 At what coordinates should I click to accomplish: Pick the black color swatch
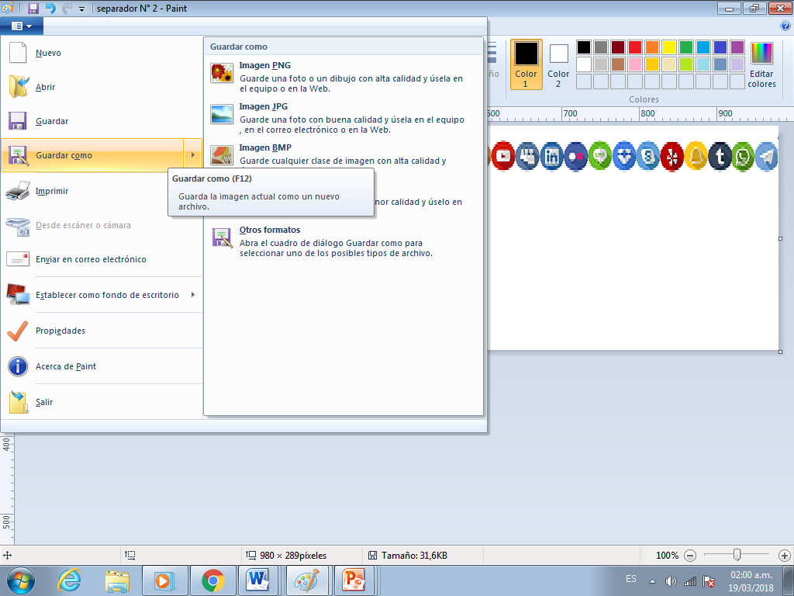pyautogui.click(x=584, y=47)
